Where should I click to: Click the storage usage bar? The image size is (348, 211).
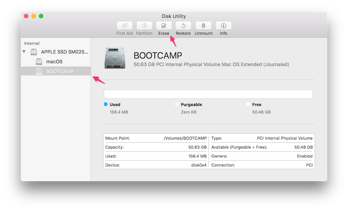point(208,94)
